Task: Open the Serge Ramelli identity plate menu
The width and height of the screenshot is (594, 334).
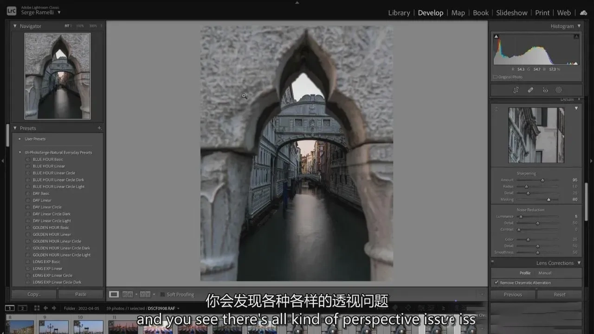Action: pos(41,13)
